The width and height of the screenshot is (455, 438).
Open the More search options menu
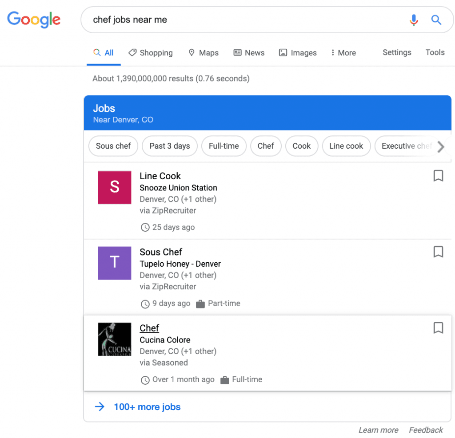343,53
